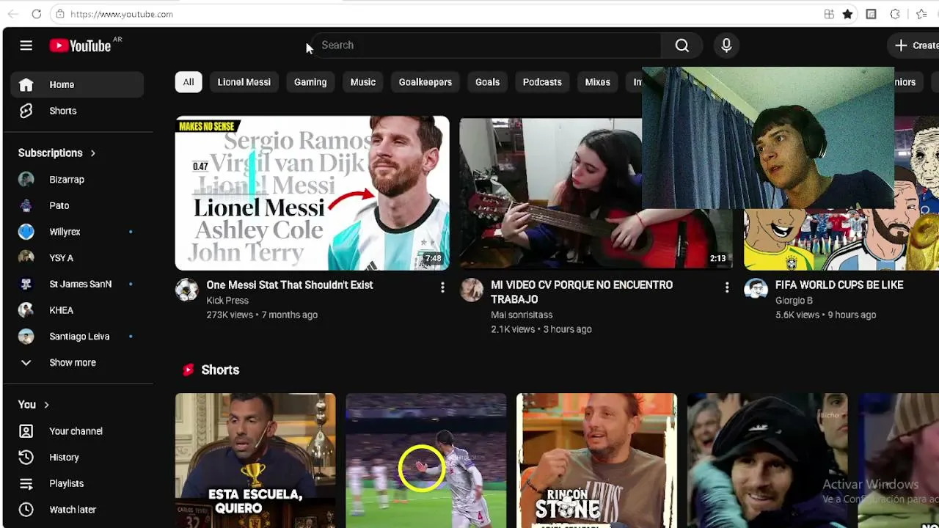939x528 pixels.
Task: Open Shorts from the sidebar icon
Action: tap(26, 111)
